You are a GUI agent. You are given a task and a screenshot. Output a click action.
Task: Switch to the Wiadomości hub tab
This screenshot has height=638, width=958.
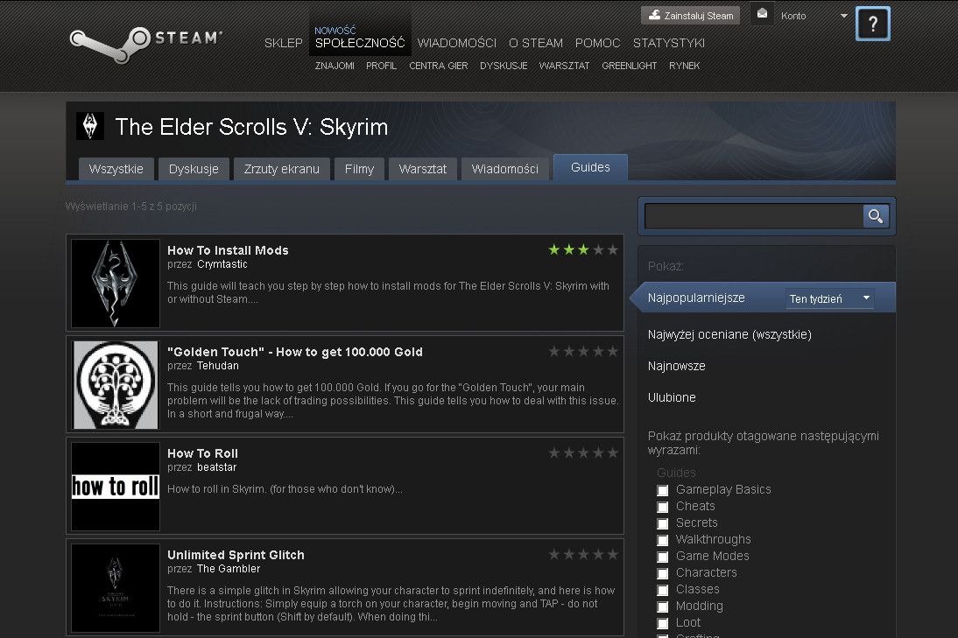coord(504,169)
